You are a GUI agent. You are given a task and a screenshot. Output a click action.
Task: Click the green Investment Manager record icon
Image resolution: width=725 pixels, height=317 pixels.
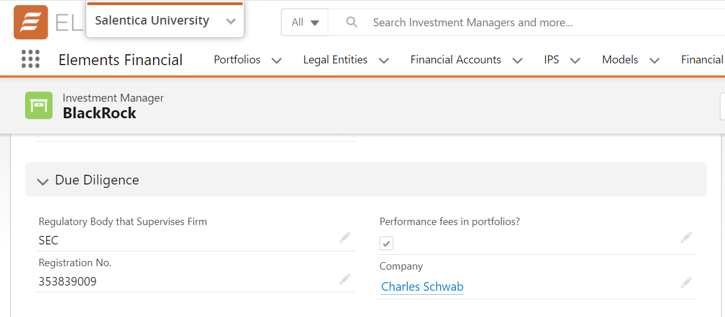39,106
